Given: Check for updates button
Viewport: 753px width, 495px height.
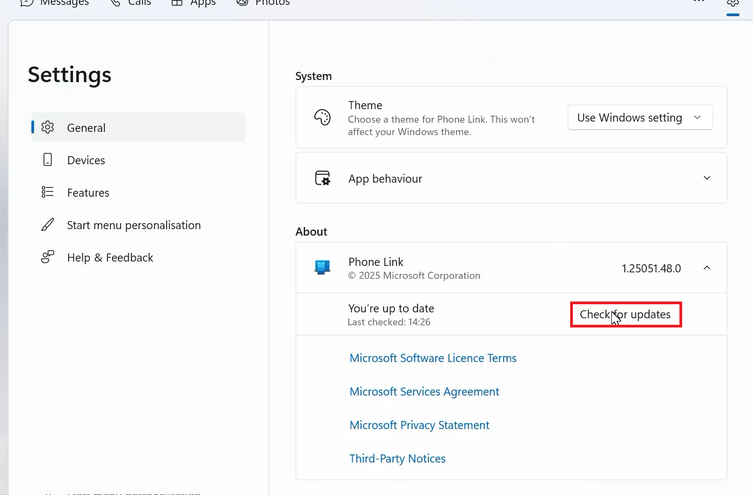Looking at the screenshot, I should [626, 315].
